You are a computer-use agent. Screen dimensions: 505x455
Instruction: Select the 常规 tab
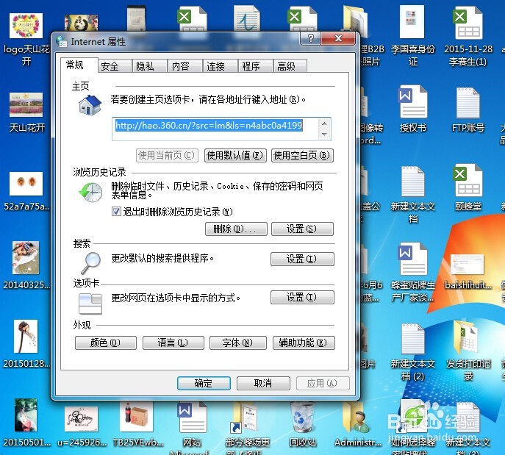tap(79, 65)
